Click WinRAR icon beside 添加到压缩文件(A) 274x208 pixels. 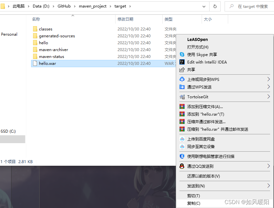tap(182, 106)
